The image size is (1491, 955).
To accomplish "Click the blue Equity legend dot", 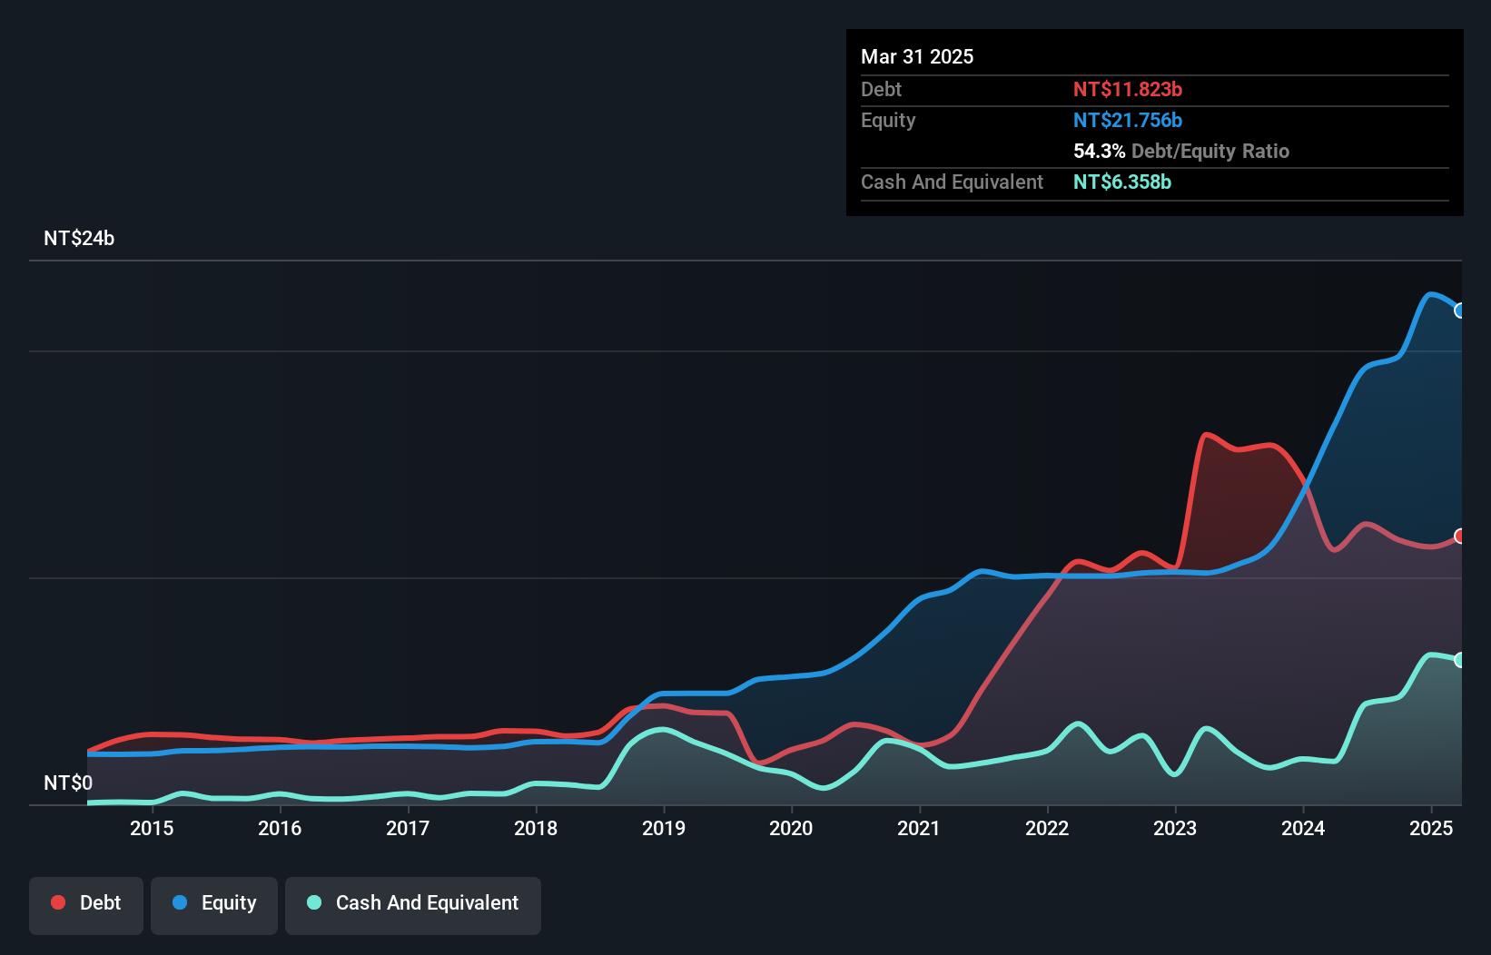I will click(x=180, y=902).
